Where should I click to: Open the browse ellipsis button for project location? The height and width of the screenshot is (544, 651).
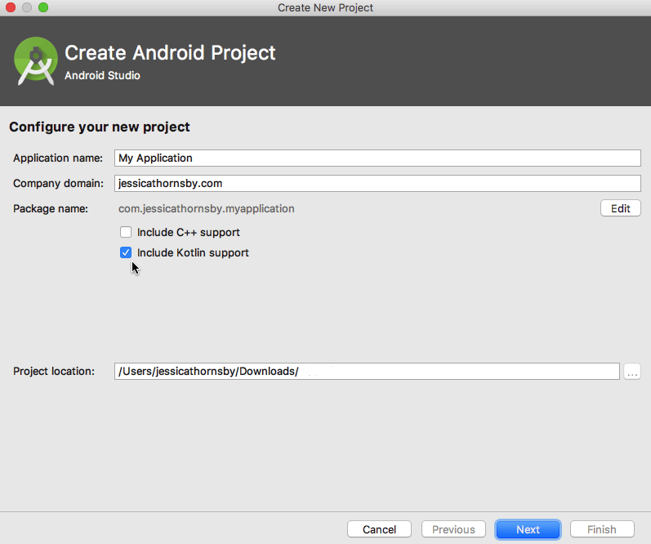[x=632, y=372]
